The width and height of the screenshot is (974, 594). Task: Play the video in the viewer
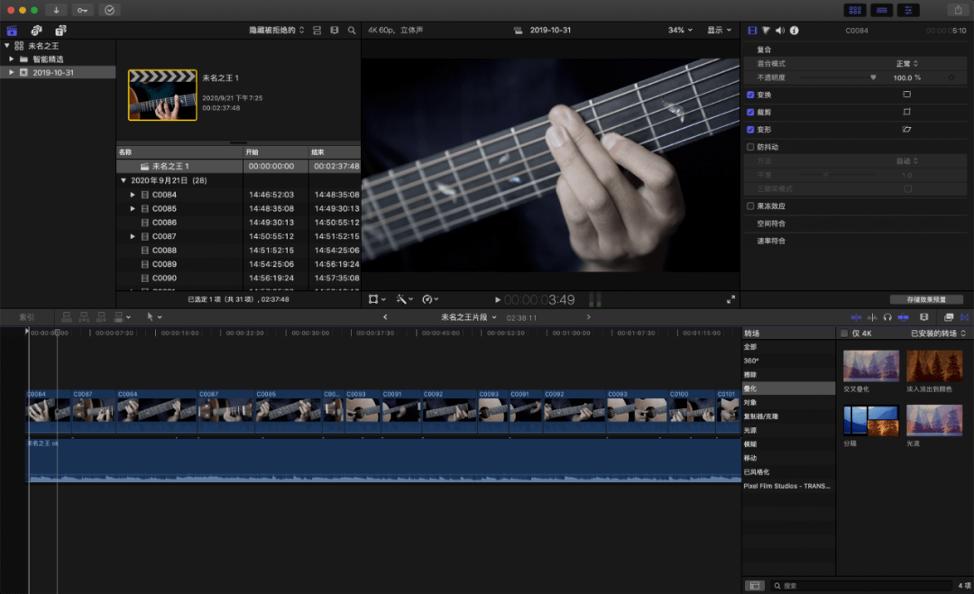[498, 300]
